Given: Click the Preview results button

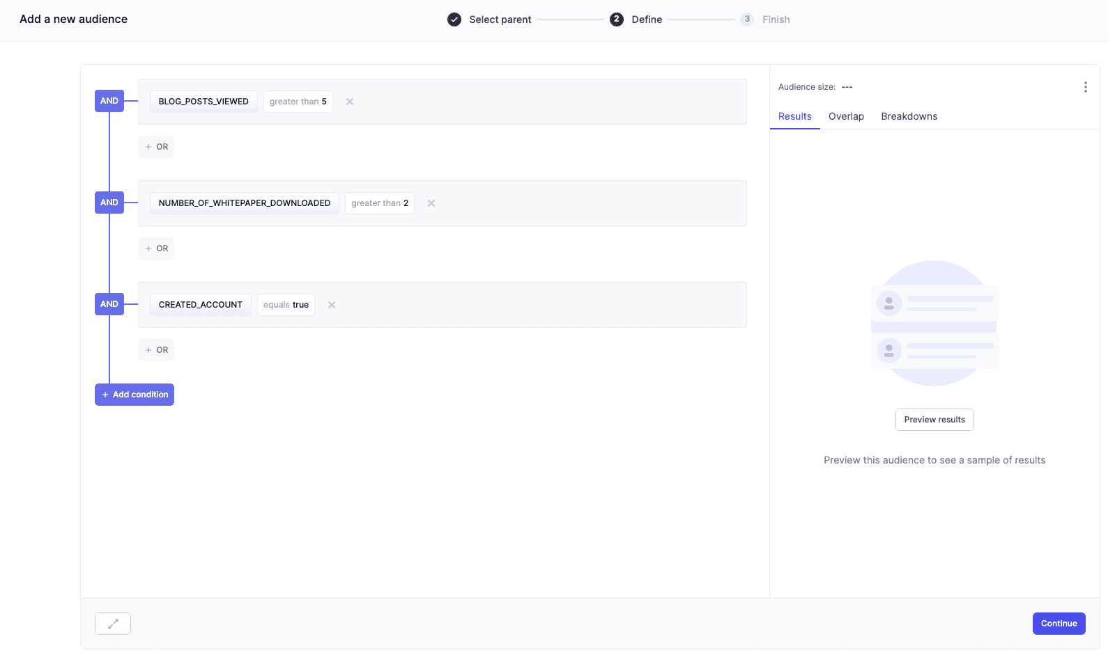Looking at the screenshot, I should (x=934, y=420).
